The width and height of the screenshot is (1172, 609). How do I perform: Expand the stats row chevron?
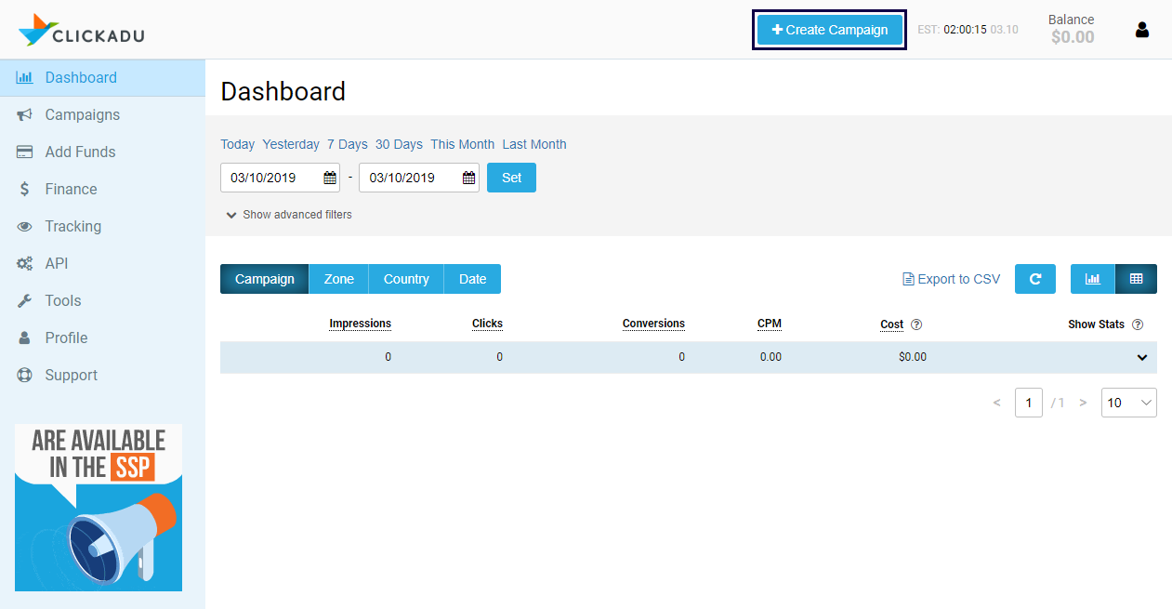click(x=1141, y=357)
